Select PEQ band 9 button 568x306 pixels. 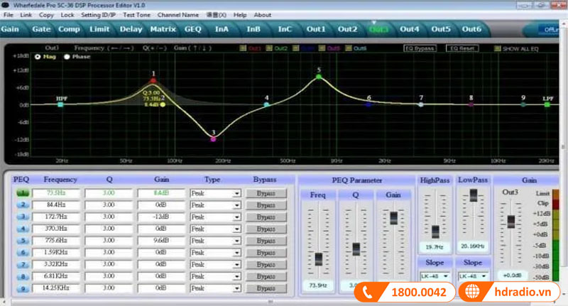pyautogui.click(x=22, y=289)
